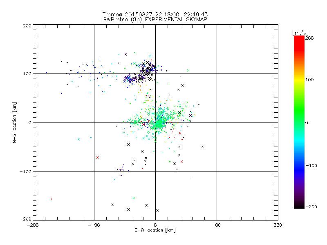Select the purple X marker near N-S 140
Viewport: 327px width, 245px height.
[125, 54]
